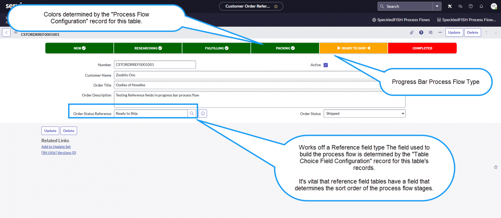Click inside the Customer Name field

(x=163, y=75)
